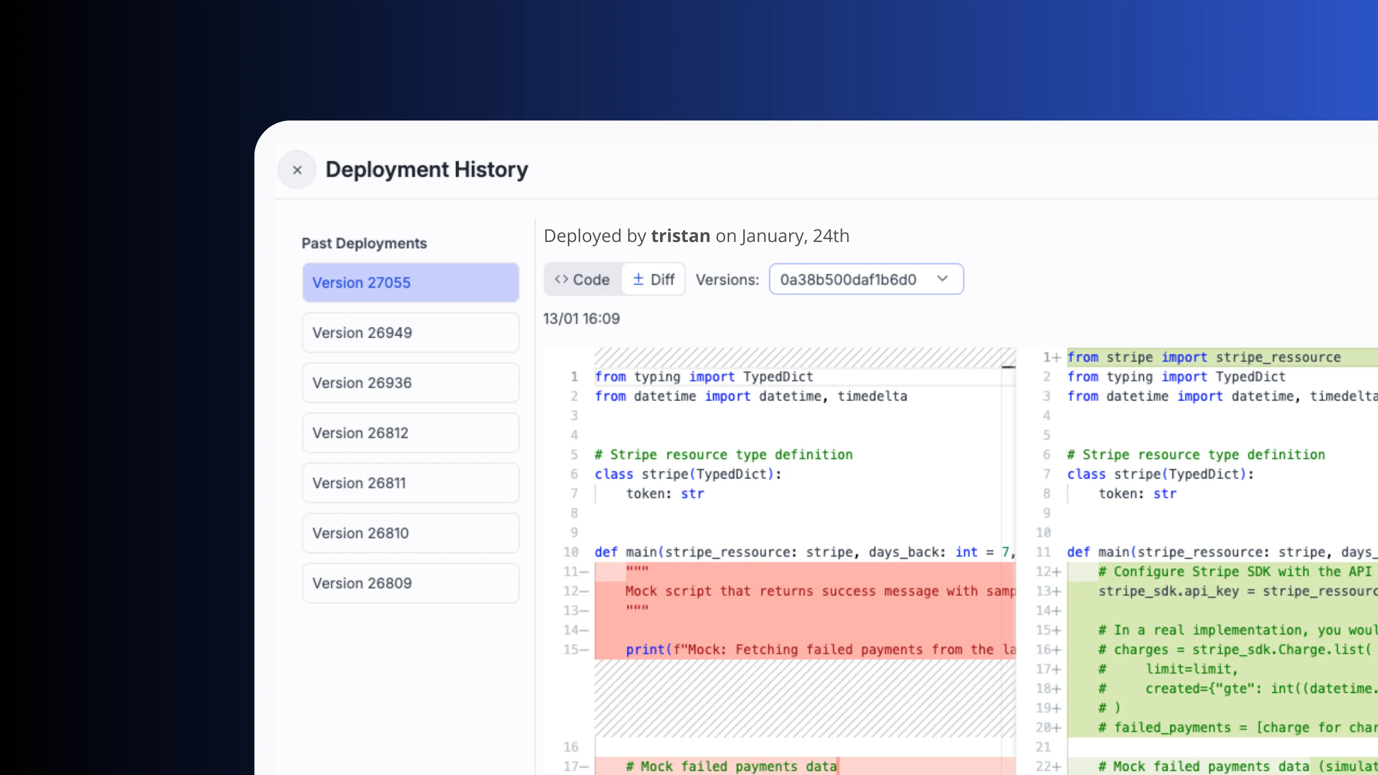Click the chevron on the Versions selector

(x=943, y=279)
